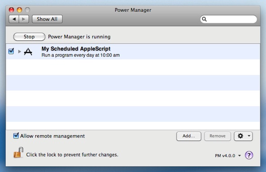The height and width of the screenshot is (172, 266).
Task: Add a new scheduled event
Action: [x=189, y=136]
